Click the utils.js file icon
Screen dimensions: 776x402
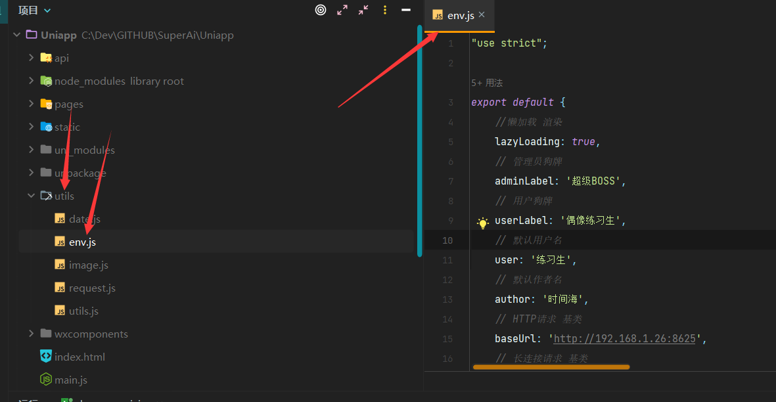click(60, 311)
